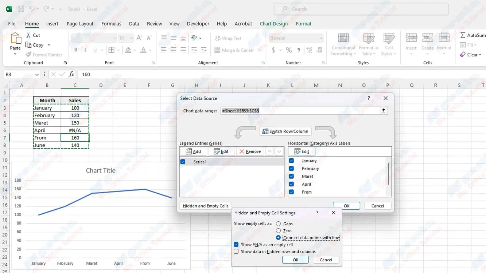Select the Gaps radio option
Viewport: 486px width, 273px height.
pyautogui.click(x=279, y=224)
